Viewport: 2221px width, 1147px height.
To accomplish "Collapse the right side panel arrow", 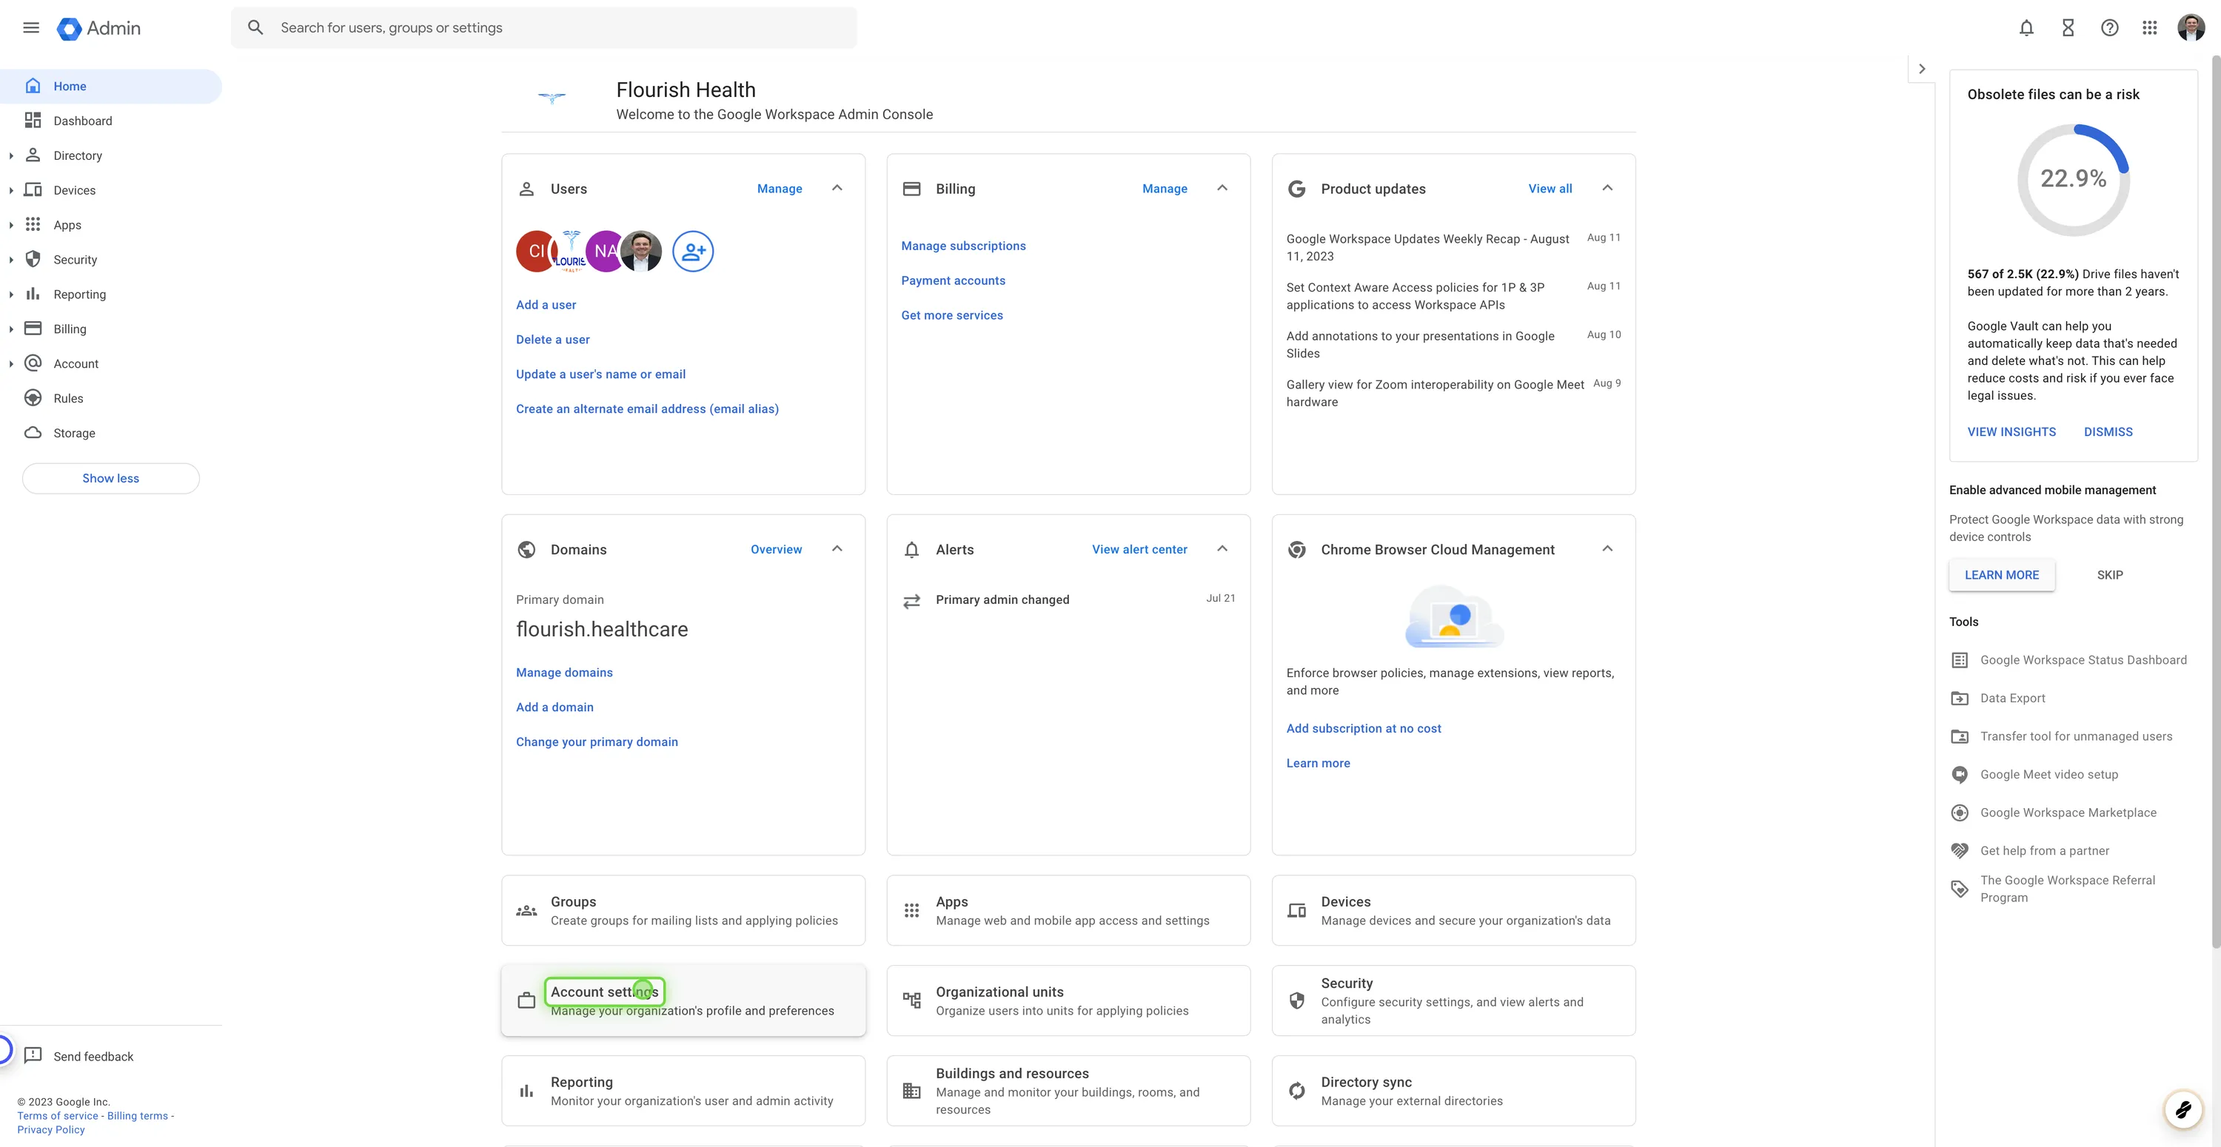I will point(1922,69).
